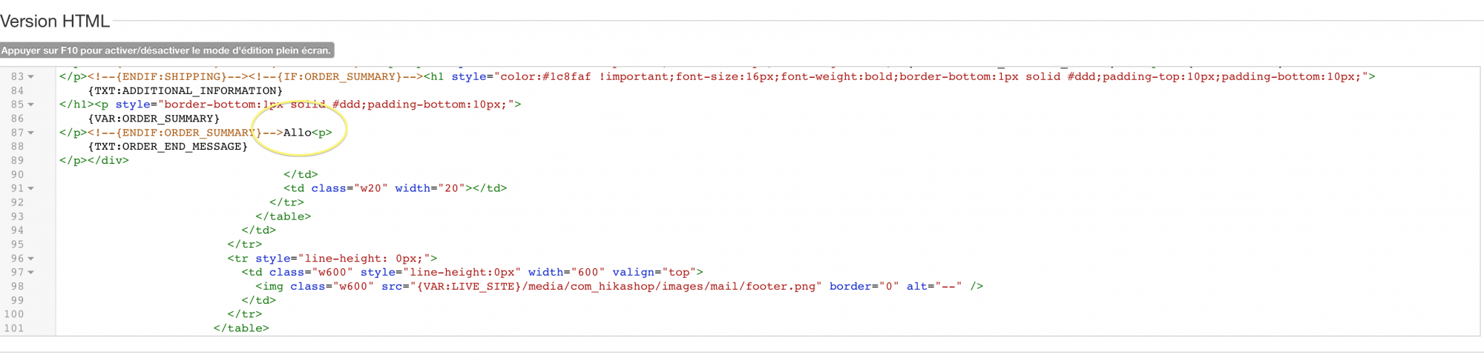Click the {VAR:ORDER_SUMMARY} variable line
This screenshot has height=355, width=1484.
point(154,119)
